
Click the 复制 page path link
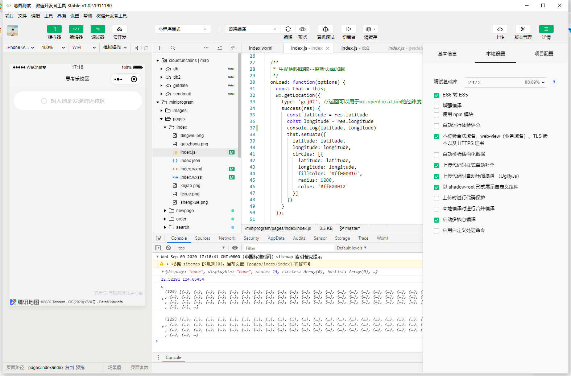click(69, 368)
